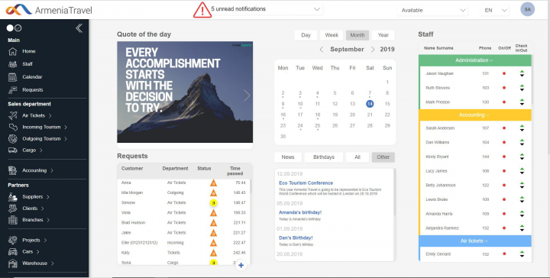Add new request with plus button
Image resolution: width=550 pixels, height=278 pixels.
[241, 265]
